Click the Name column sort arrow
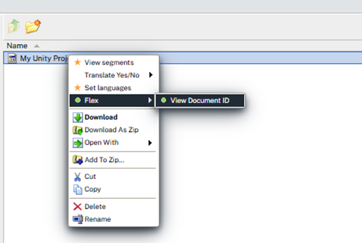 click(x=36, y=46)
